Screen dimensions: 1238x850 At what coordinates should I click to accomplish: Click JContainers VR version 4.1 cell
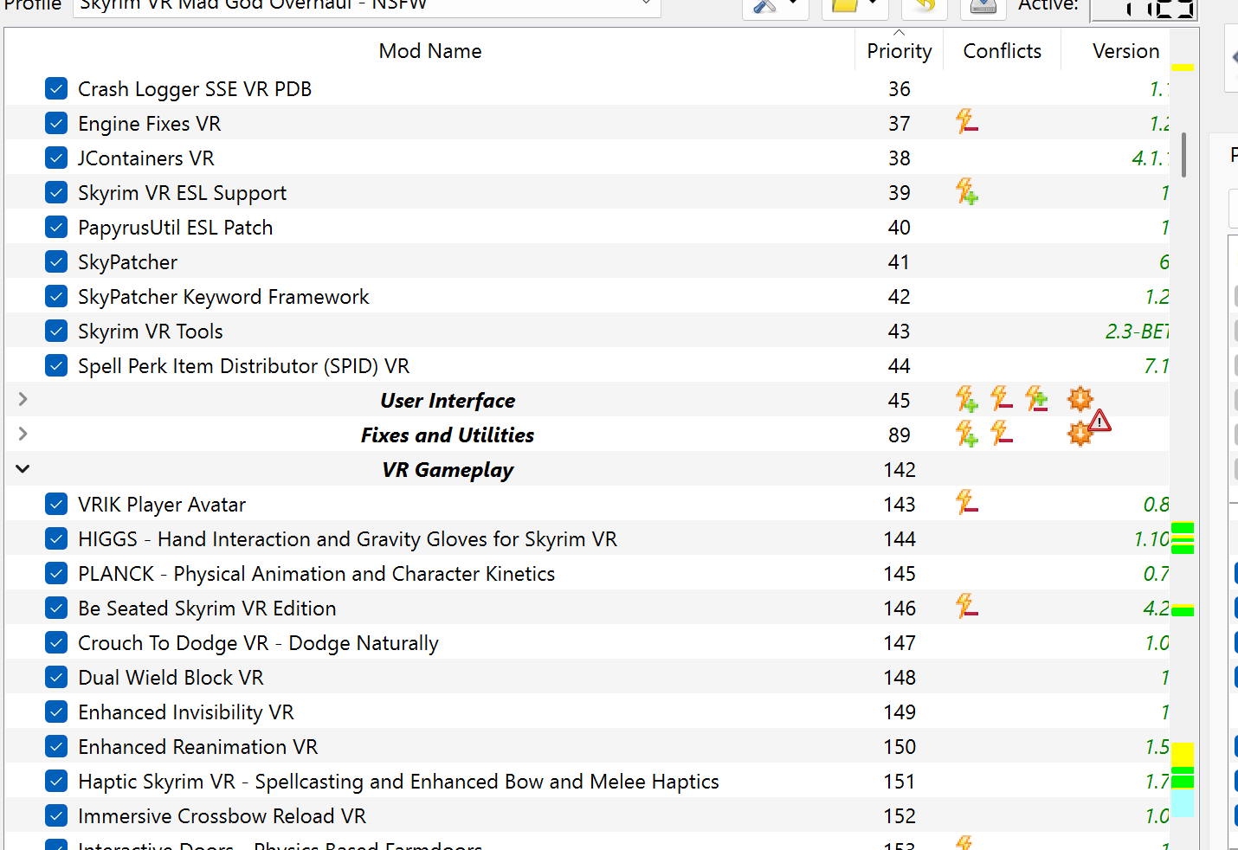[1151, 158]
